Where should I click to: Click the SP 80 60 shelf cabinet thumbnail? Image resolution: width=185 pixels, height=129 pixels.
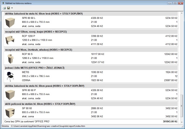[x=10, y=113]
